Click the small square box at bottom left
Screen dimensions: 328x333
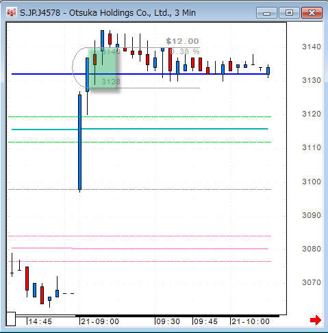pos(11,319)
